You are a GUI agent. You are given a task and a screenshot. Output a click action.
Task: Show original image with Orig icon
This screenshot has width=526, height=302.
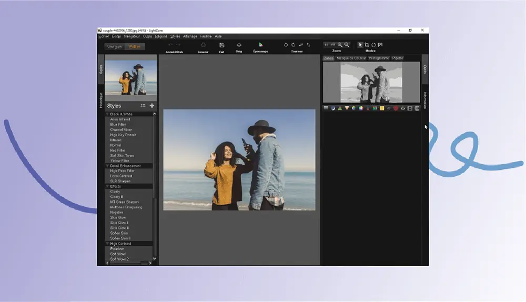(239, 45)
